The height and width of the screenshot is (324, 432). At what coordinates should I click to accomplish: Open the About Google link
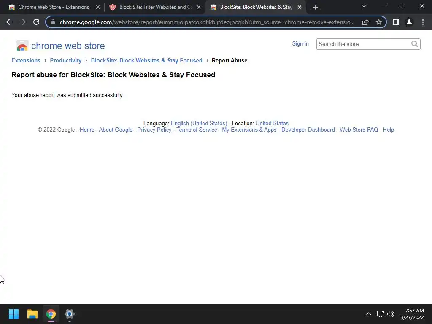point(116,130)
